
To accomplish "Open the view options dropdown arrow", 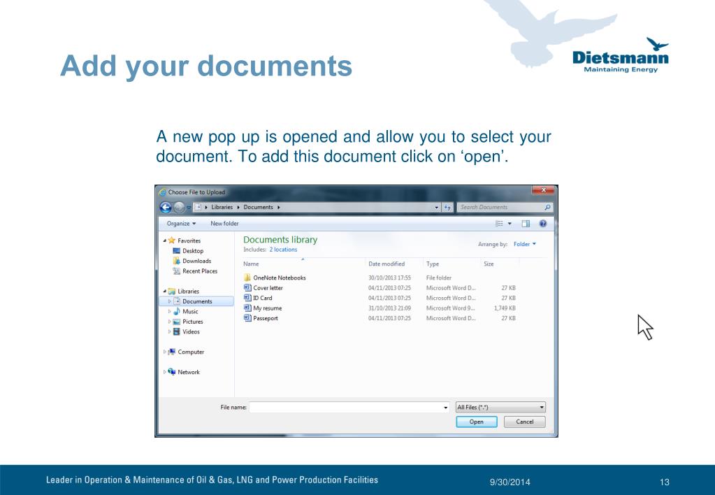I will [510, 224].
